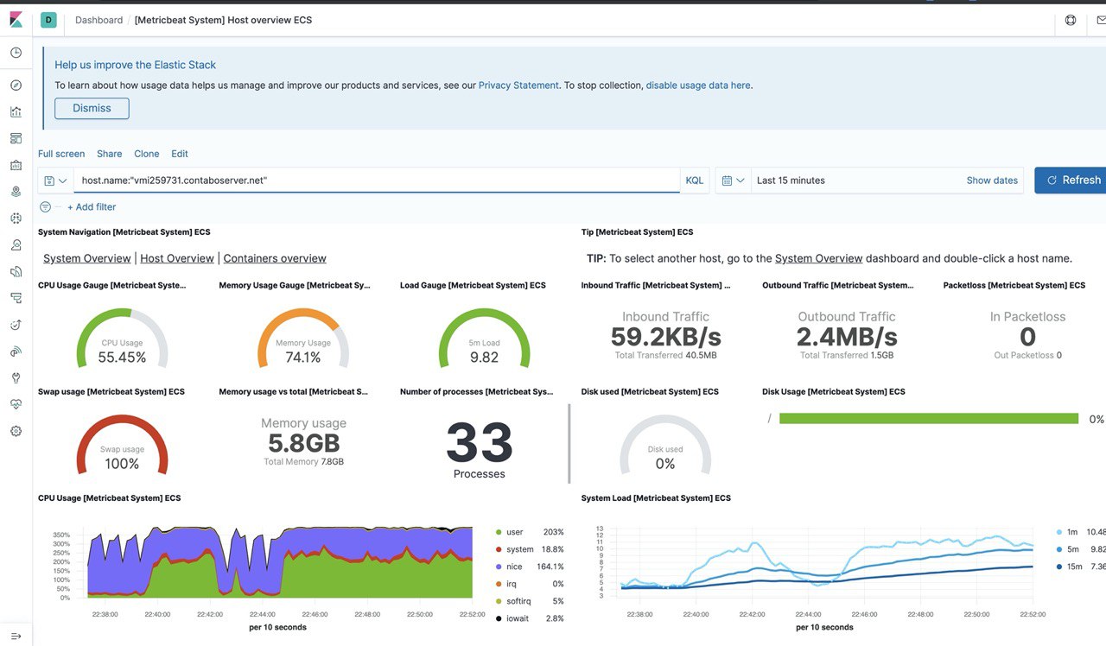This screenshot has width=1106, height=646.
Task: Click the 5m Load gauge
Action: [x=484, y=337]
